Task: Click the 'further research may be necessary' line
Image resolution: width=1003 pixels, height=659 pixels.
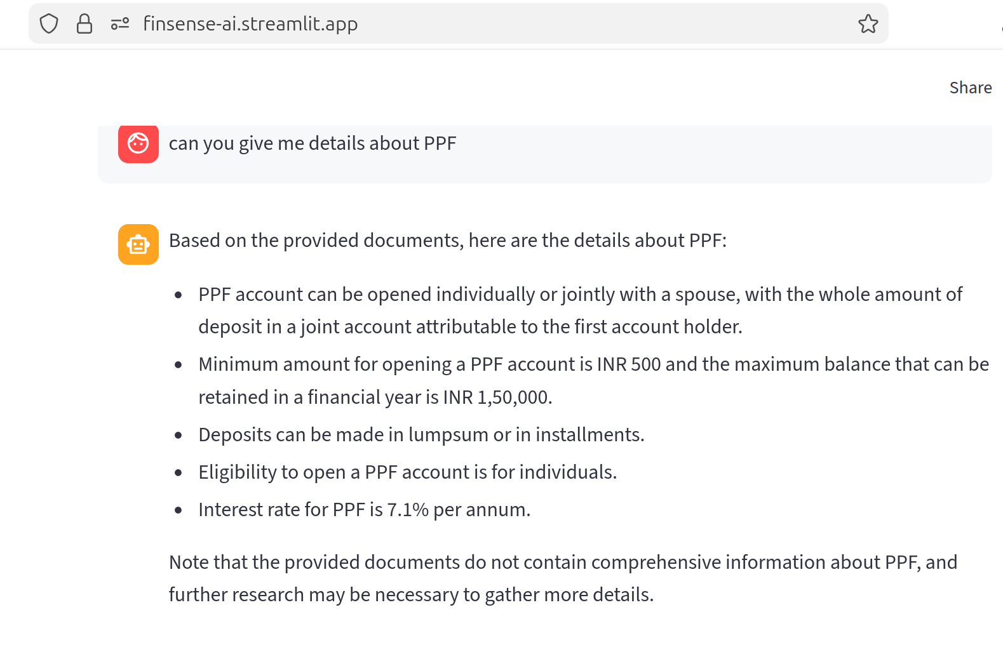Action: pyautogui.click(x=411, y=595)
